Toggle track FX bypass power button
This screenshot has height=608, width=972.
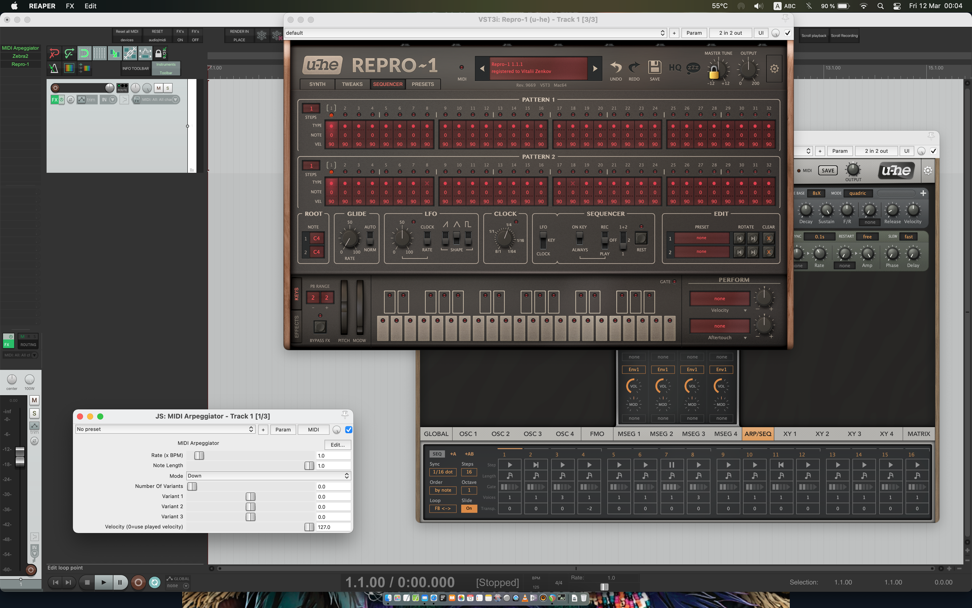pyautogui.click(x=62, y=99)
